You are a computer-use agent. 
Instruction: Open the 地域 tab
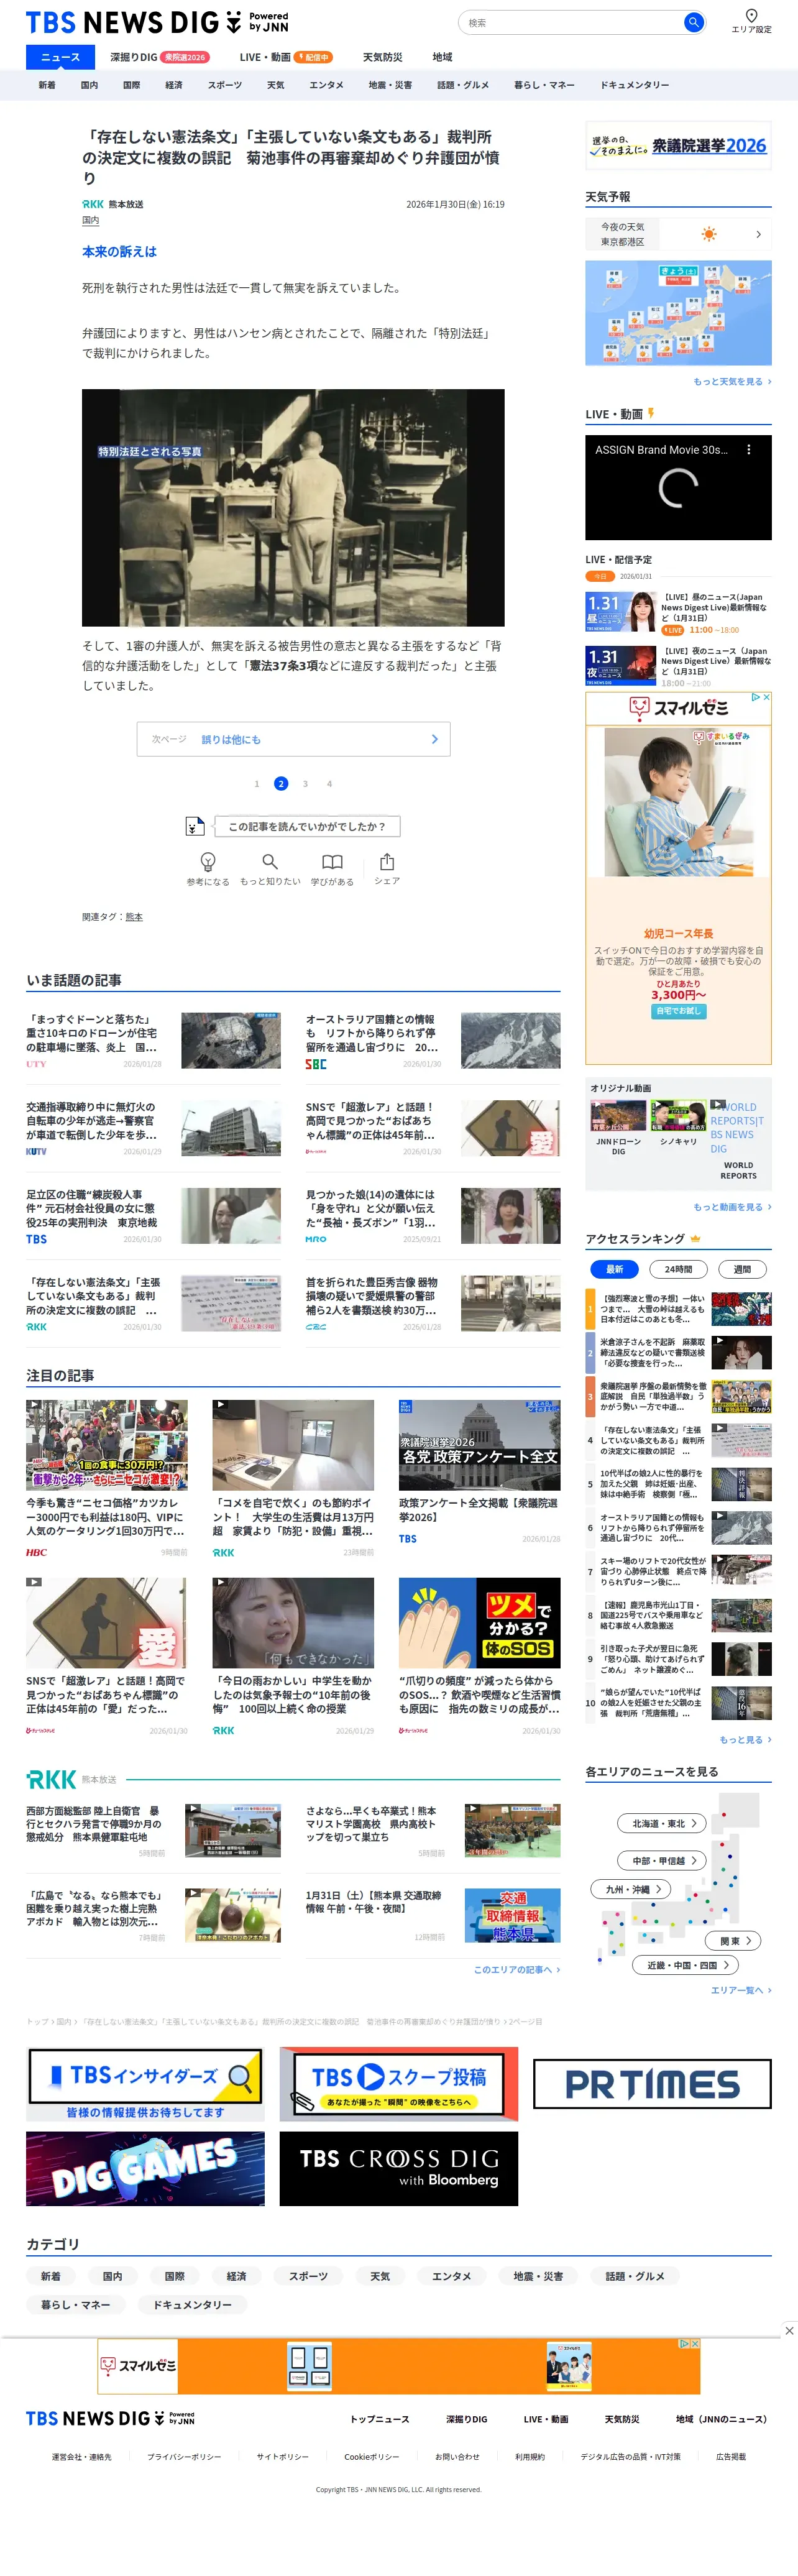tap(442, 57)
